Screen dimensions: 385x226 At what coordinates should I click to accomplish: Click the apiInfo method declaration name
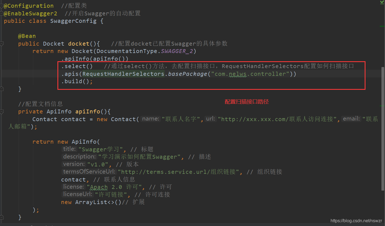[88, 111]
